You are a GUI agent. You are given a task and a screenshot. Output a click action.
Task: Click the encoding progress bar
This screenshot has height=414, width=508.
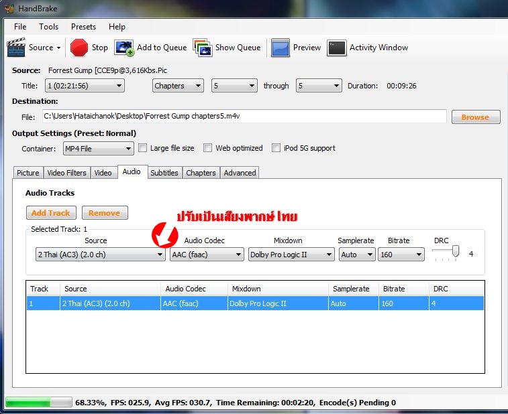38,403
